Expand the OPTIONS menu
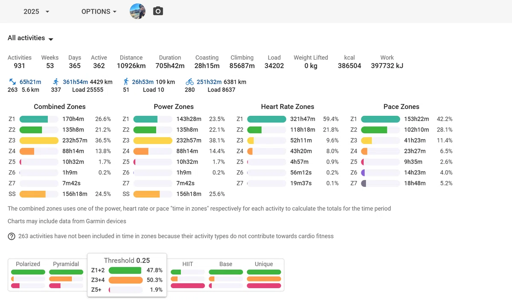512x301 pixels. [99, 11]
